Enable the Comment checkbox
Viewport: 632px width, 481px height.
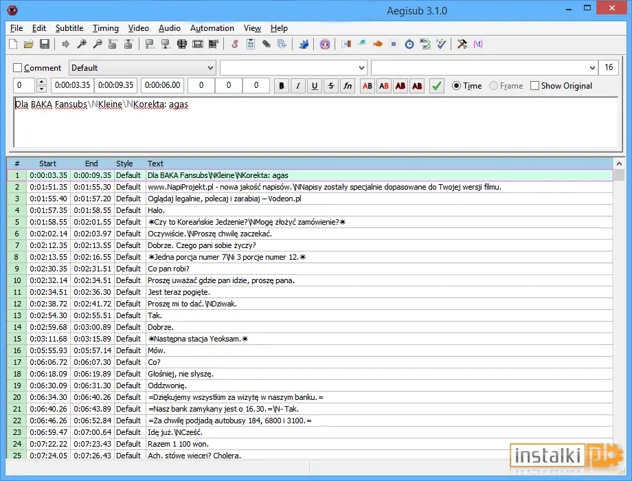17,68
